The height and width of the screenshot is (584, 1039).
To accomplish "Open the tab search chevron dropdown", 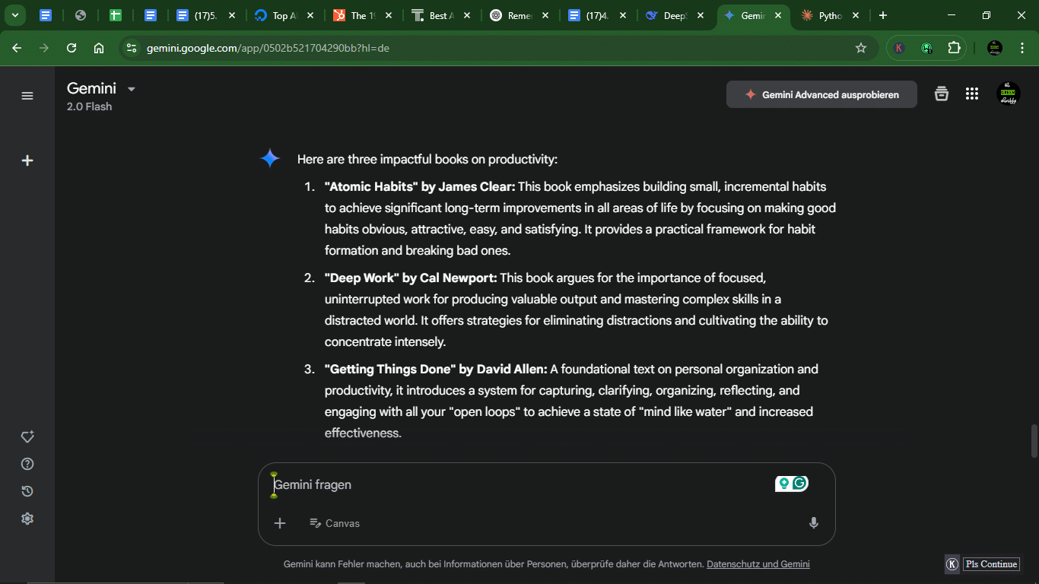I will pyautogui.click(x=14, y=15).
